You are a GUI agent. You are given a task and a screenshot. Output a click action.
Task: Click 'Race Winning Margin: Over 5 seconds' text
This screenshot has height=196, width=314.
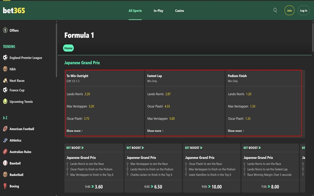(269, 174)
